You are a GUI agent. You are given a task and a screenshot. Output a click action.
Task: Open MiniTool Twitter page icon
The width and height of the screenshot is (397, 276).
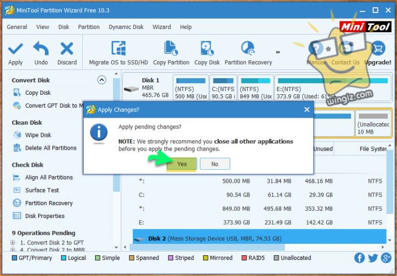[x=373, y=258]
